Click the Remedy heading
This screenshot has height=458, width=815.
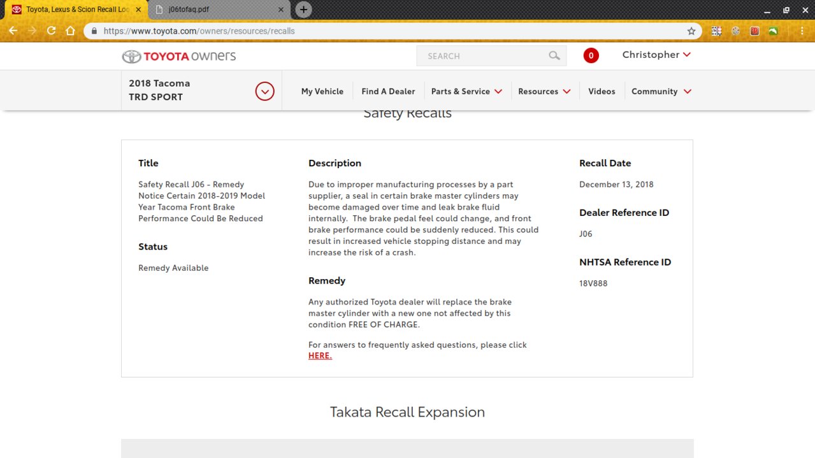point(327,281)
